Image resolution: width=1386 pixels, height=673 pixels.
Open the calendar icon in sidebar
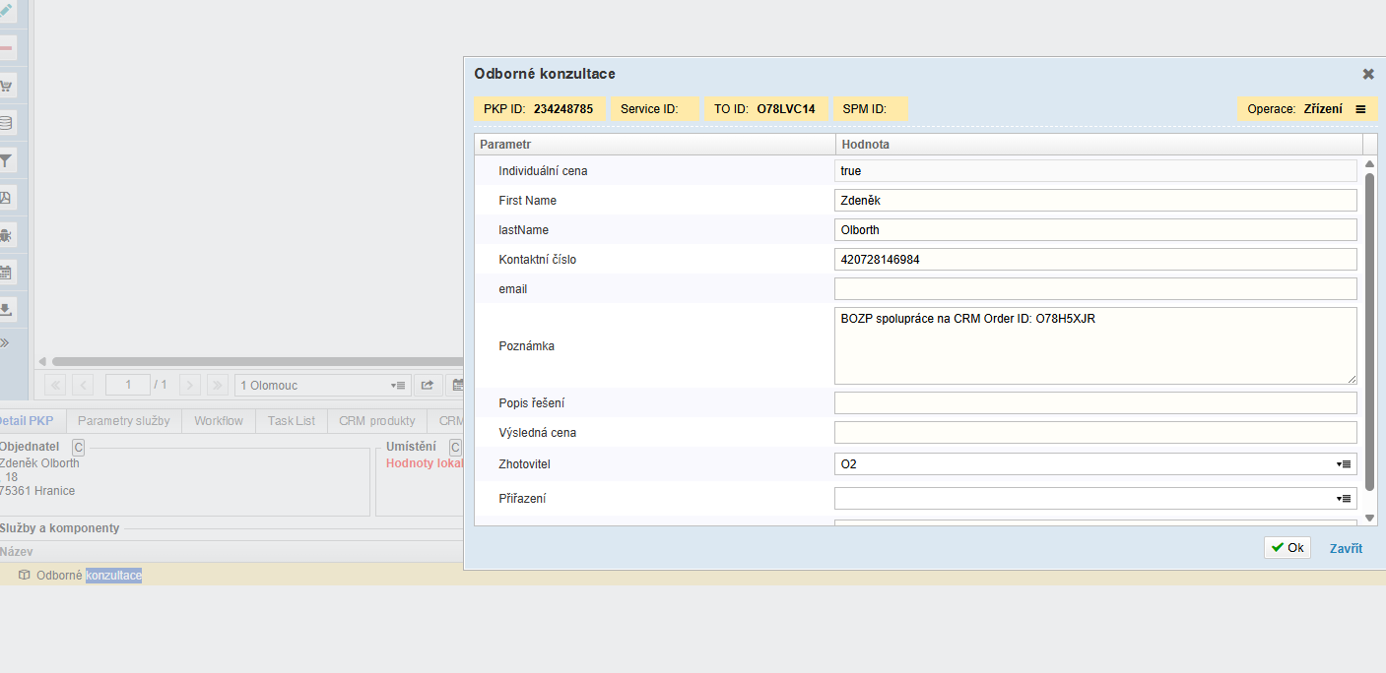pyautogui.click(x=6, y=273)
